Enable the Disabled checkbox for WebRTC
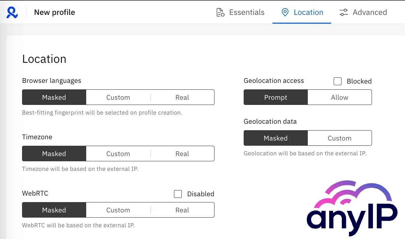The width and height of the screenshot is (405, 239). click(x=178, y=194)
